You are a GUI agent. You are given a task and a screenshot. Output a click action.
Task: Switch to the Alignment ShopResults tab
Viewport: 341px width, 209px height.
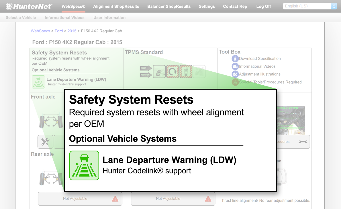(x=116, y=6)
